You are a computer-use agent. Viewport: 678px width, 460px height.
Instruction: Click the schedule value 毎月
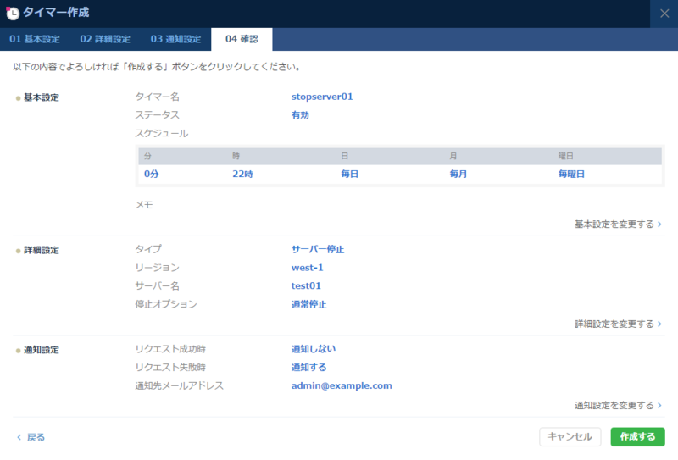tap(458, 174)
